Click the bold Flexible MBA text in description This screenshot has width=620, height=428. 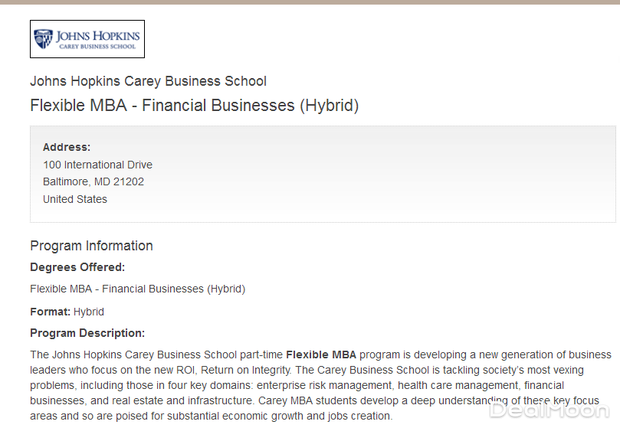[x=321, y=354]
